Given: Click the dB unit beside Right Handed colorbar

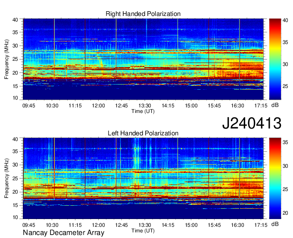Looking at the screenshot, I should coord(275,105).
